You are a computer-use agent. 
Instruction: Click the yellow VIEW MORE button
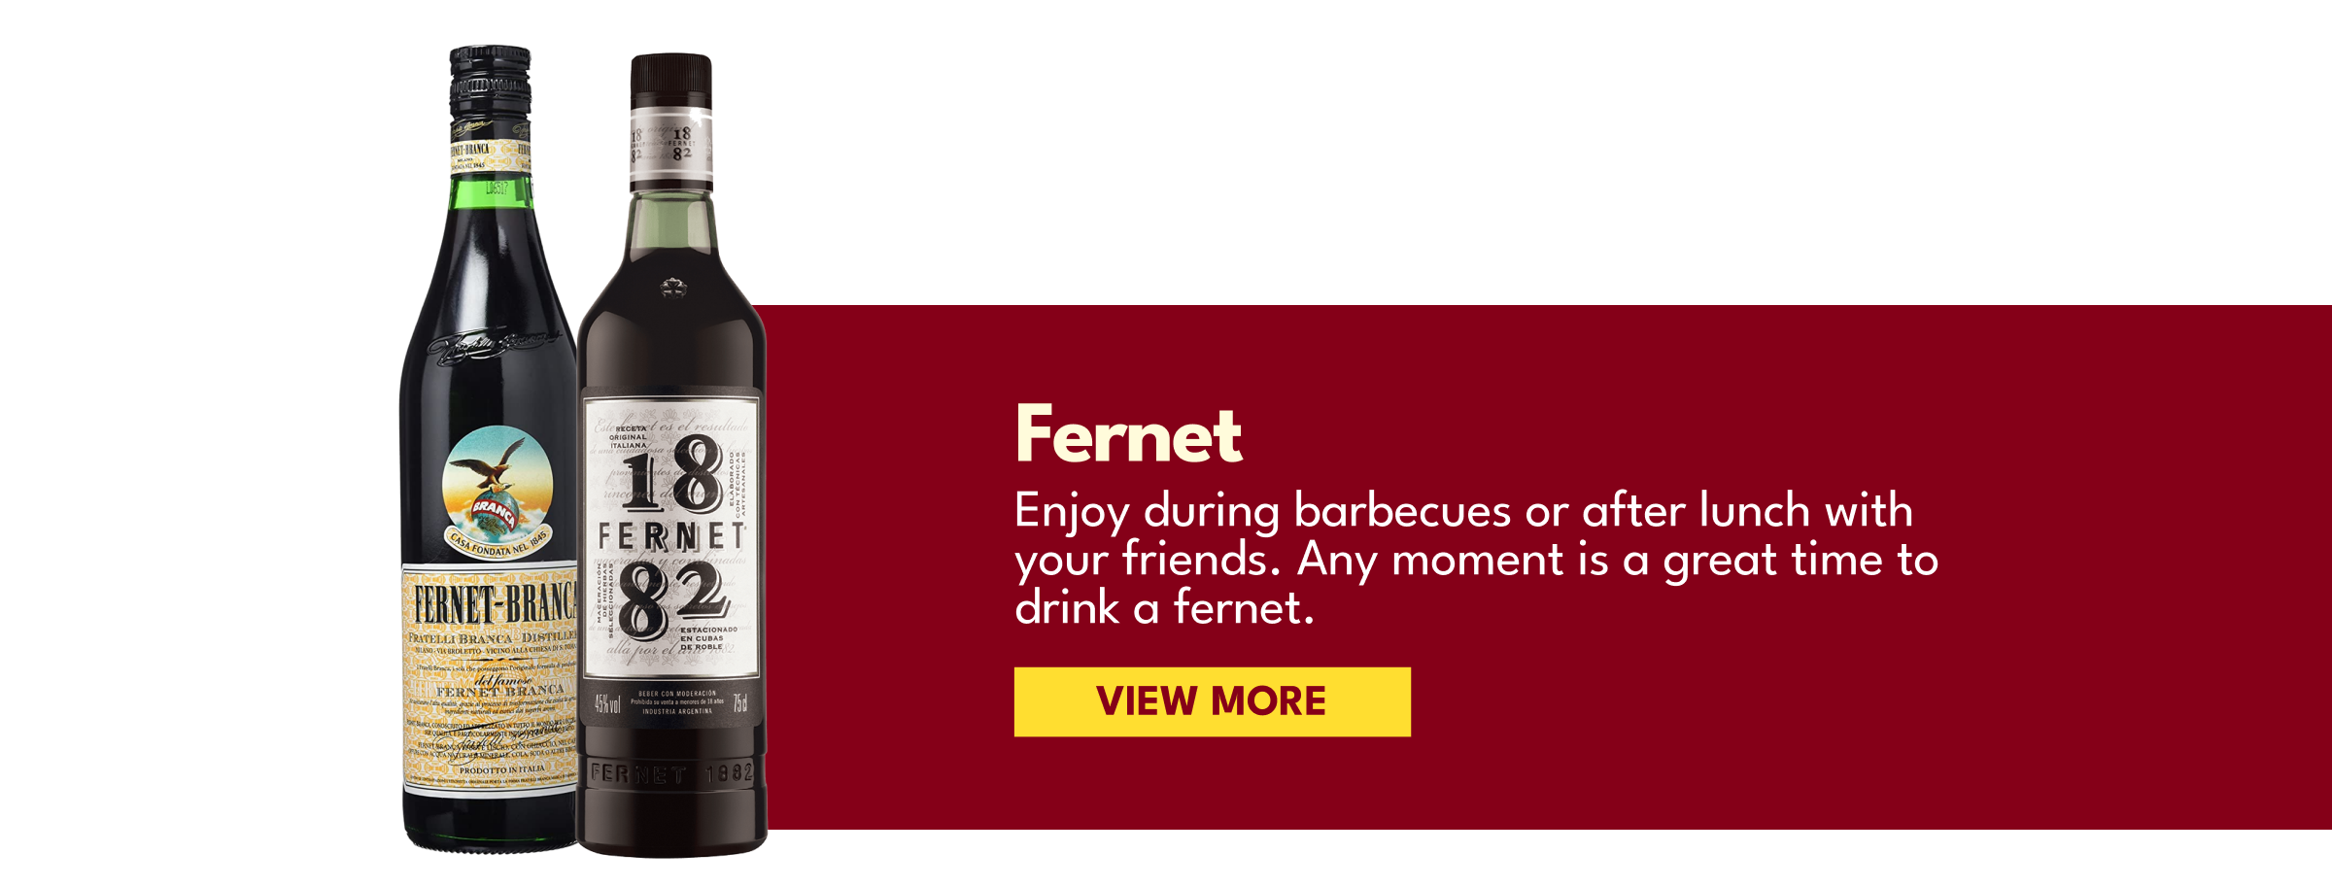[1212, 701]
